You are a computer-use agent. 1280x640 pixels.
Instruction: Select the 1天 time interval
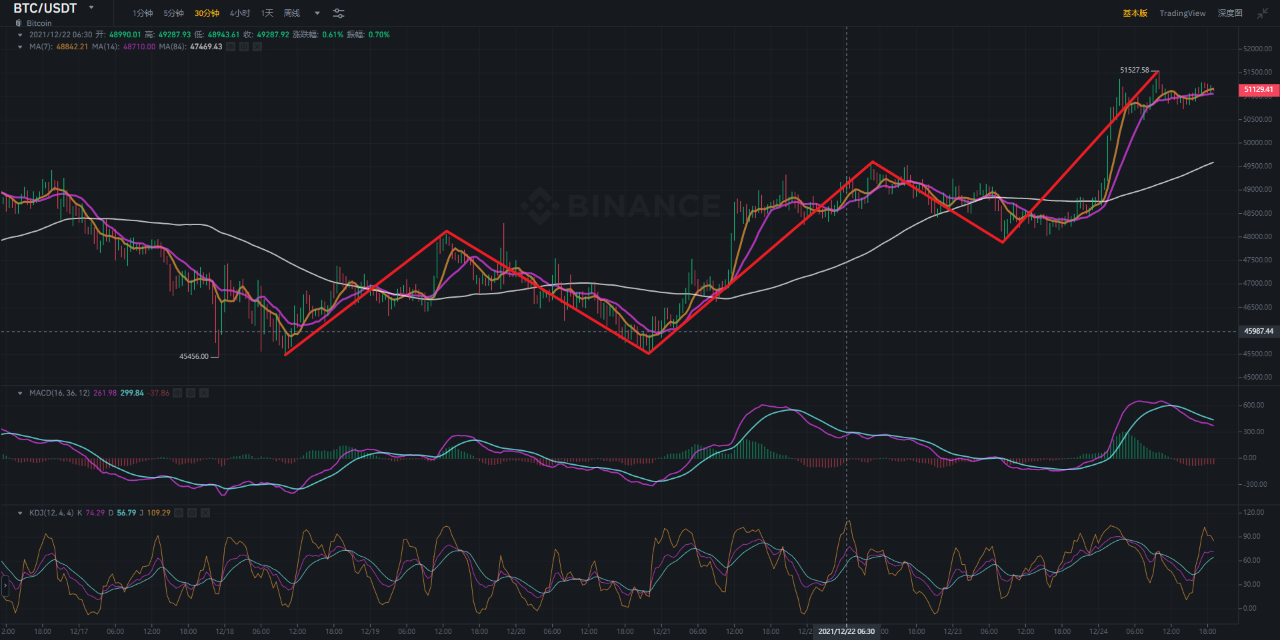pyautogui.click(x=267, y=13)
